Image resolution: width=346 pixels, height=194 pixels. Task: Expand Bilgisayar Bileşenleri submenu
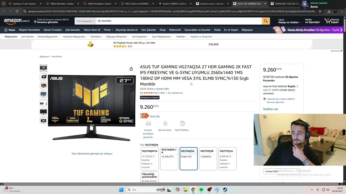(117, 37)
